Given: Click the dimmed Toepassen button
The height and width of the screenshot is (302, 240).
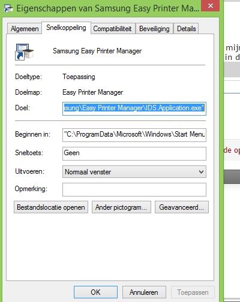Looking at the screenshot, I should [193, 292].
